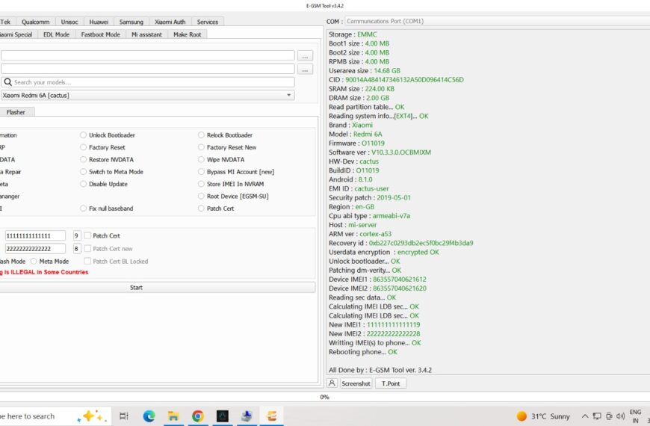Tick the Patch Cert new checkbox
The image size is (650, 426).
point(87,248)
